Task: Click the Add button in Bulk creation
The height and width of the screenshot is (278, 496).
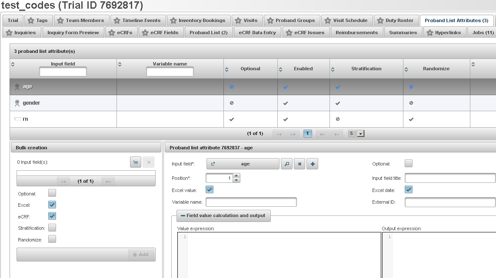Action: tap(141, 255)
